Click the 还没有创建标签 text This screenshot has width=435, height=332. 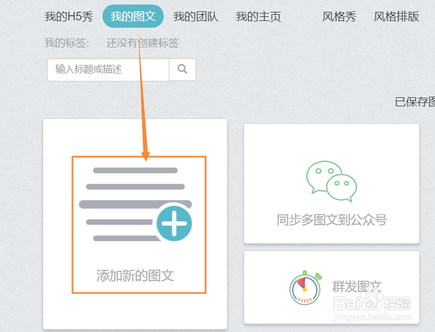pos(143,42)
